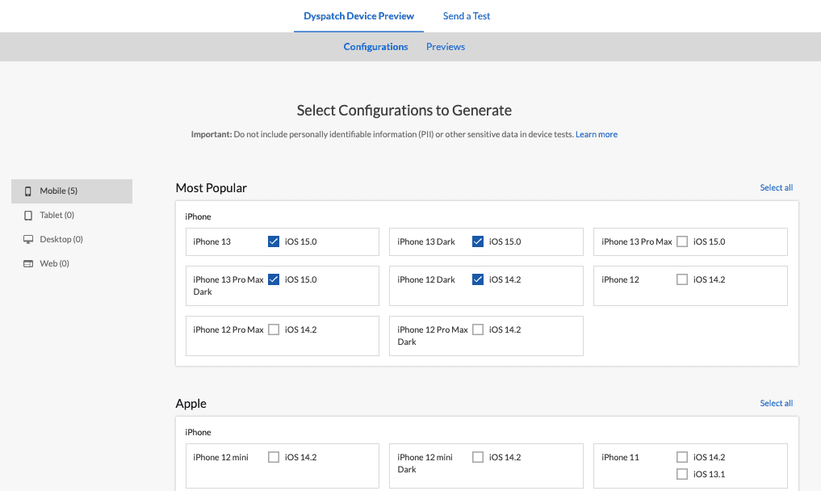Image resolution: width=821 pixels, height=491 pixels.
Task: Click Select all for Most Popular
Action: [776, 187]
